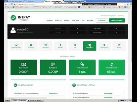The image size is (137, 102).
Task: Click the evgen26 user avatar
Action: [x=13, y=30]
